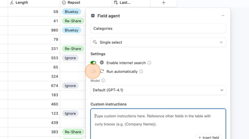Click the Field agent robot icon
Screen dimensions: 249x139
coord(93,16)
